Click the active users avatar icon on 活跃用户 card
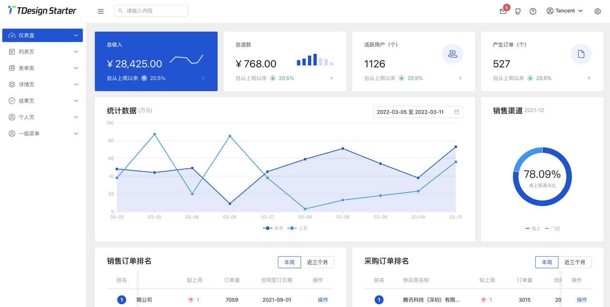610x307 pixels. tap(452, 54)
